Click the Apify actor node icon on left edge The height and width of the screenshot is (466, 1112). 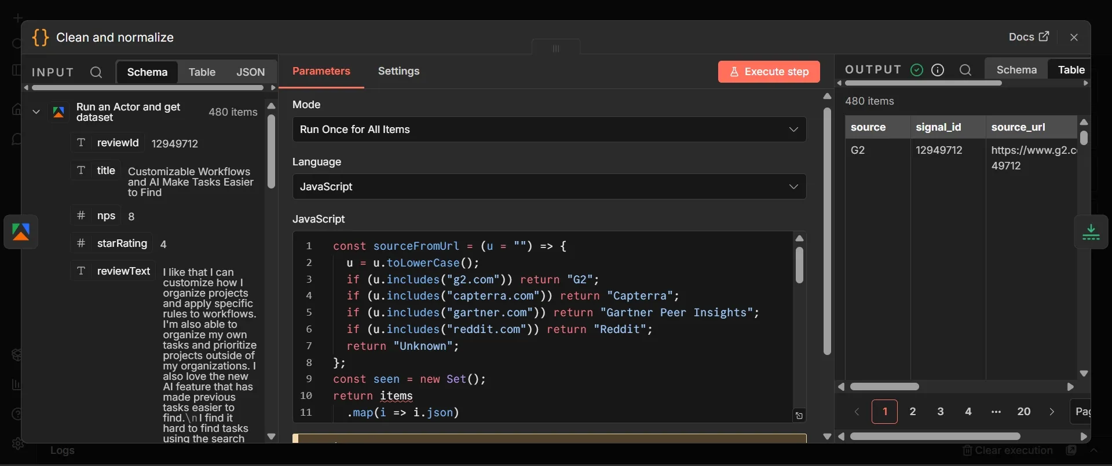pos(21,232)
